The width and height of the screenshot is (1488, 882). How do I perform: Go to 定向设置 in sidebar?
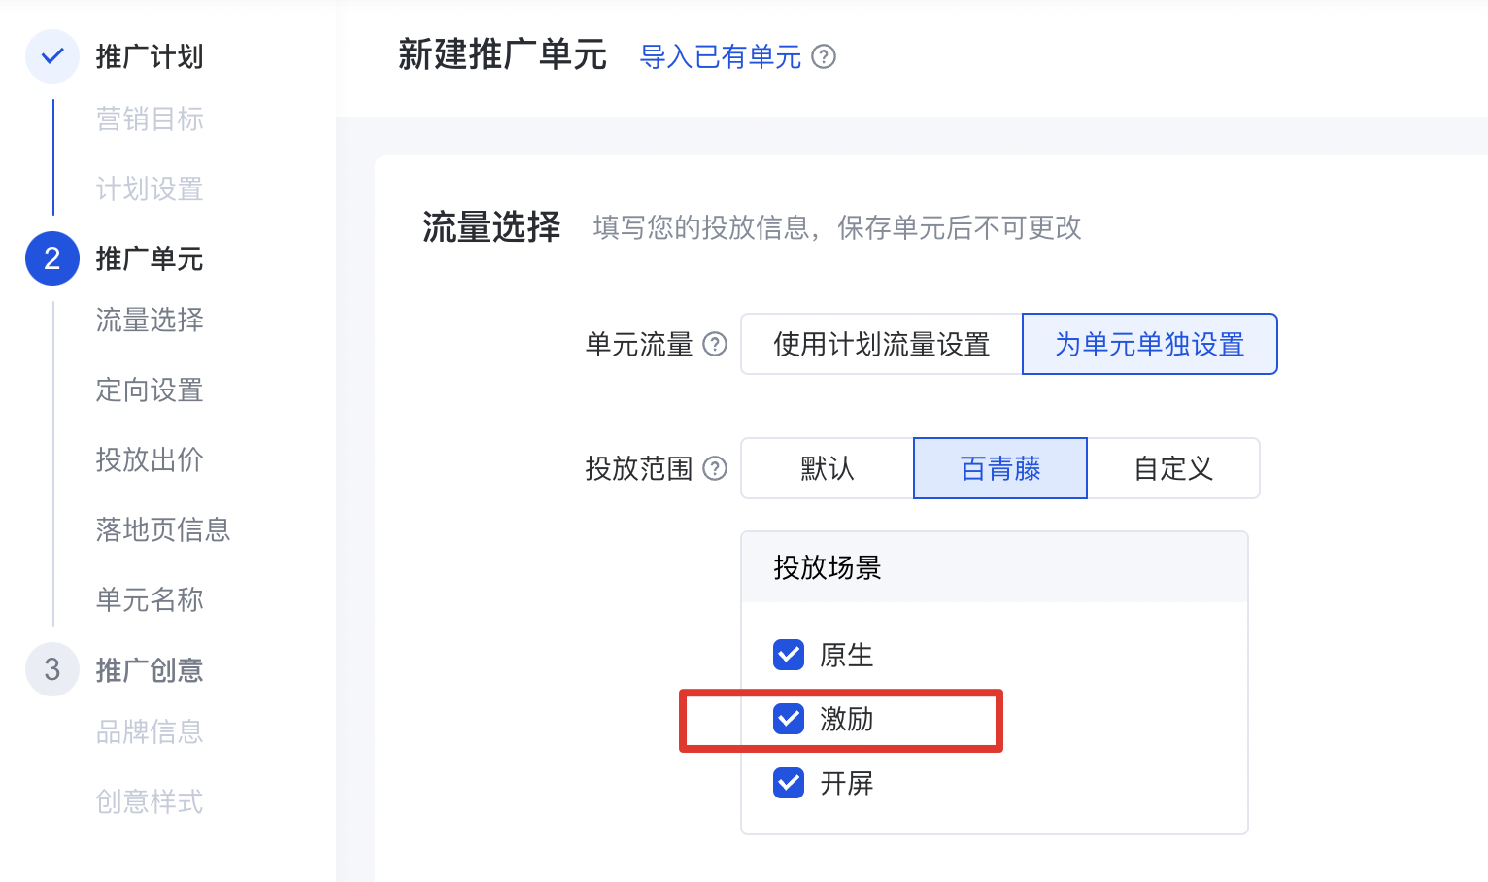coord(150,390)
